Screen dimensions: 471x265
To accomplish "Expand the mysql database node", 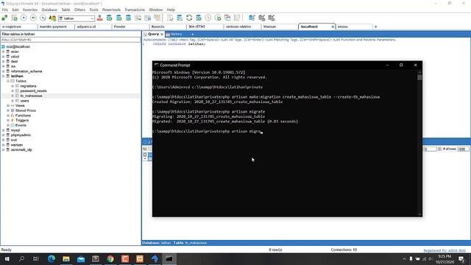I will pos(3,130).
